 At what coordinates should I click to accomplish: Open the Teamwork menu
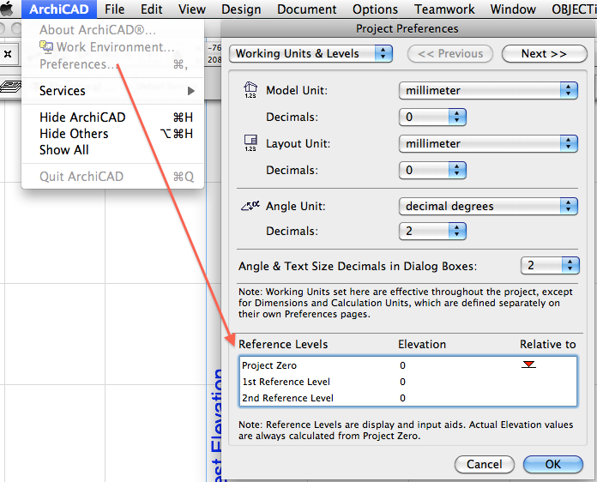444,9
